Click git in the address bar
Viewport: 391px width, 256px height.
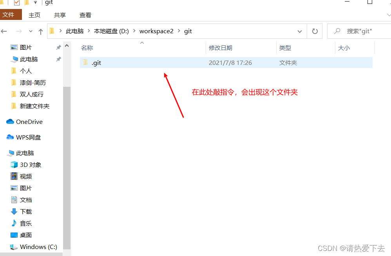point(188,31)
